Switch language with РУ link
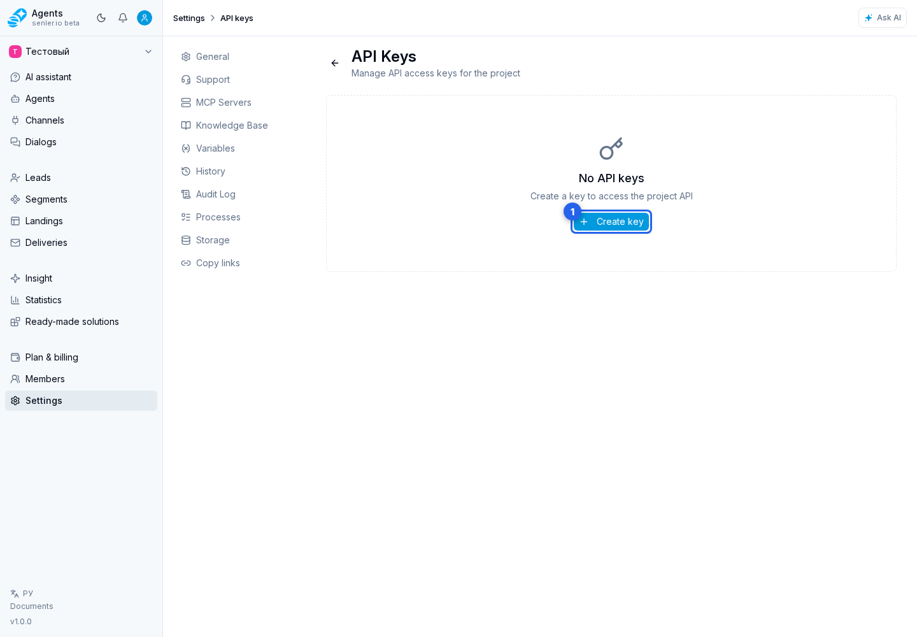 pos(22,593)
